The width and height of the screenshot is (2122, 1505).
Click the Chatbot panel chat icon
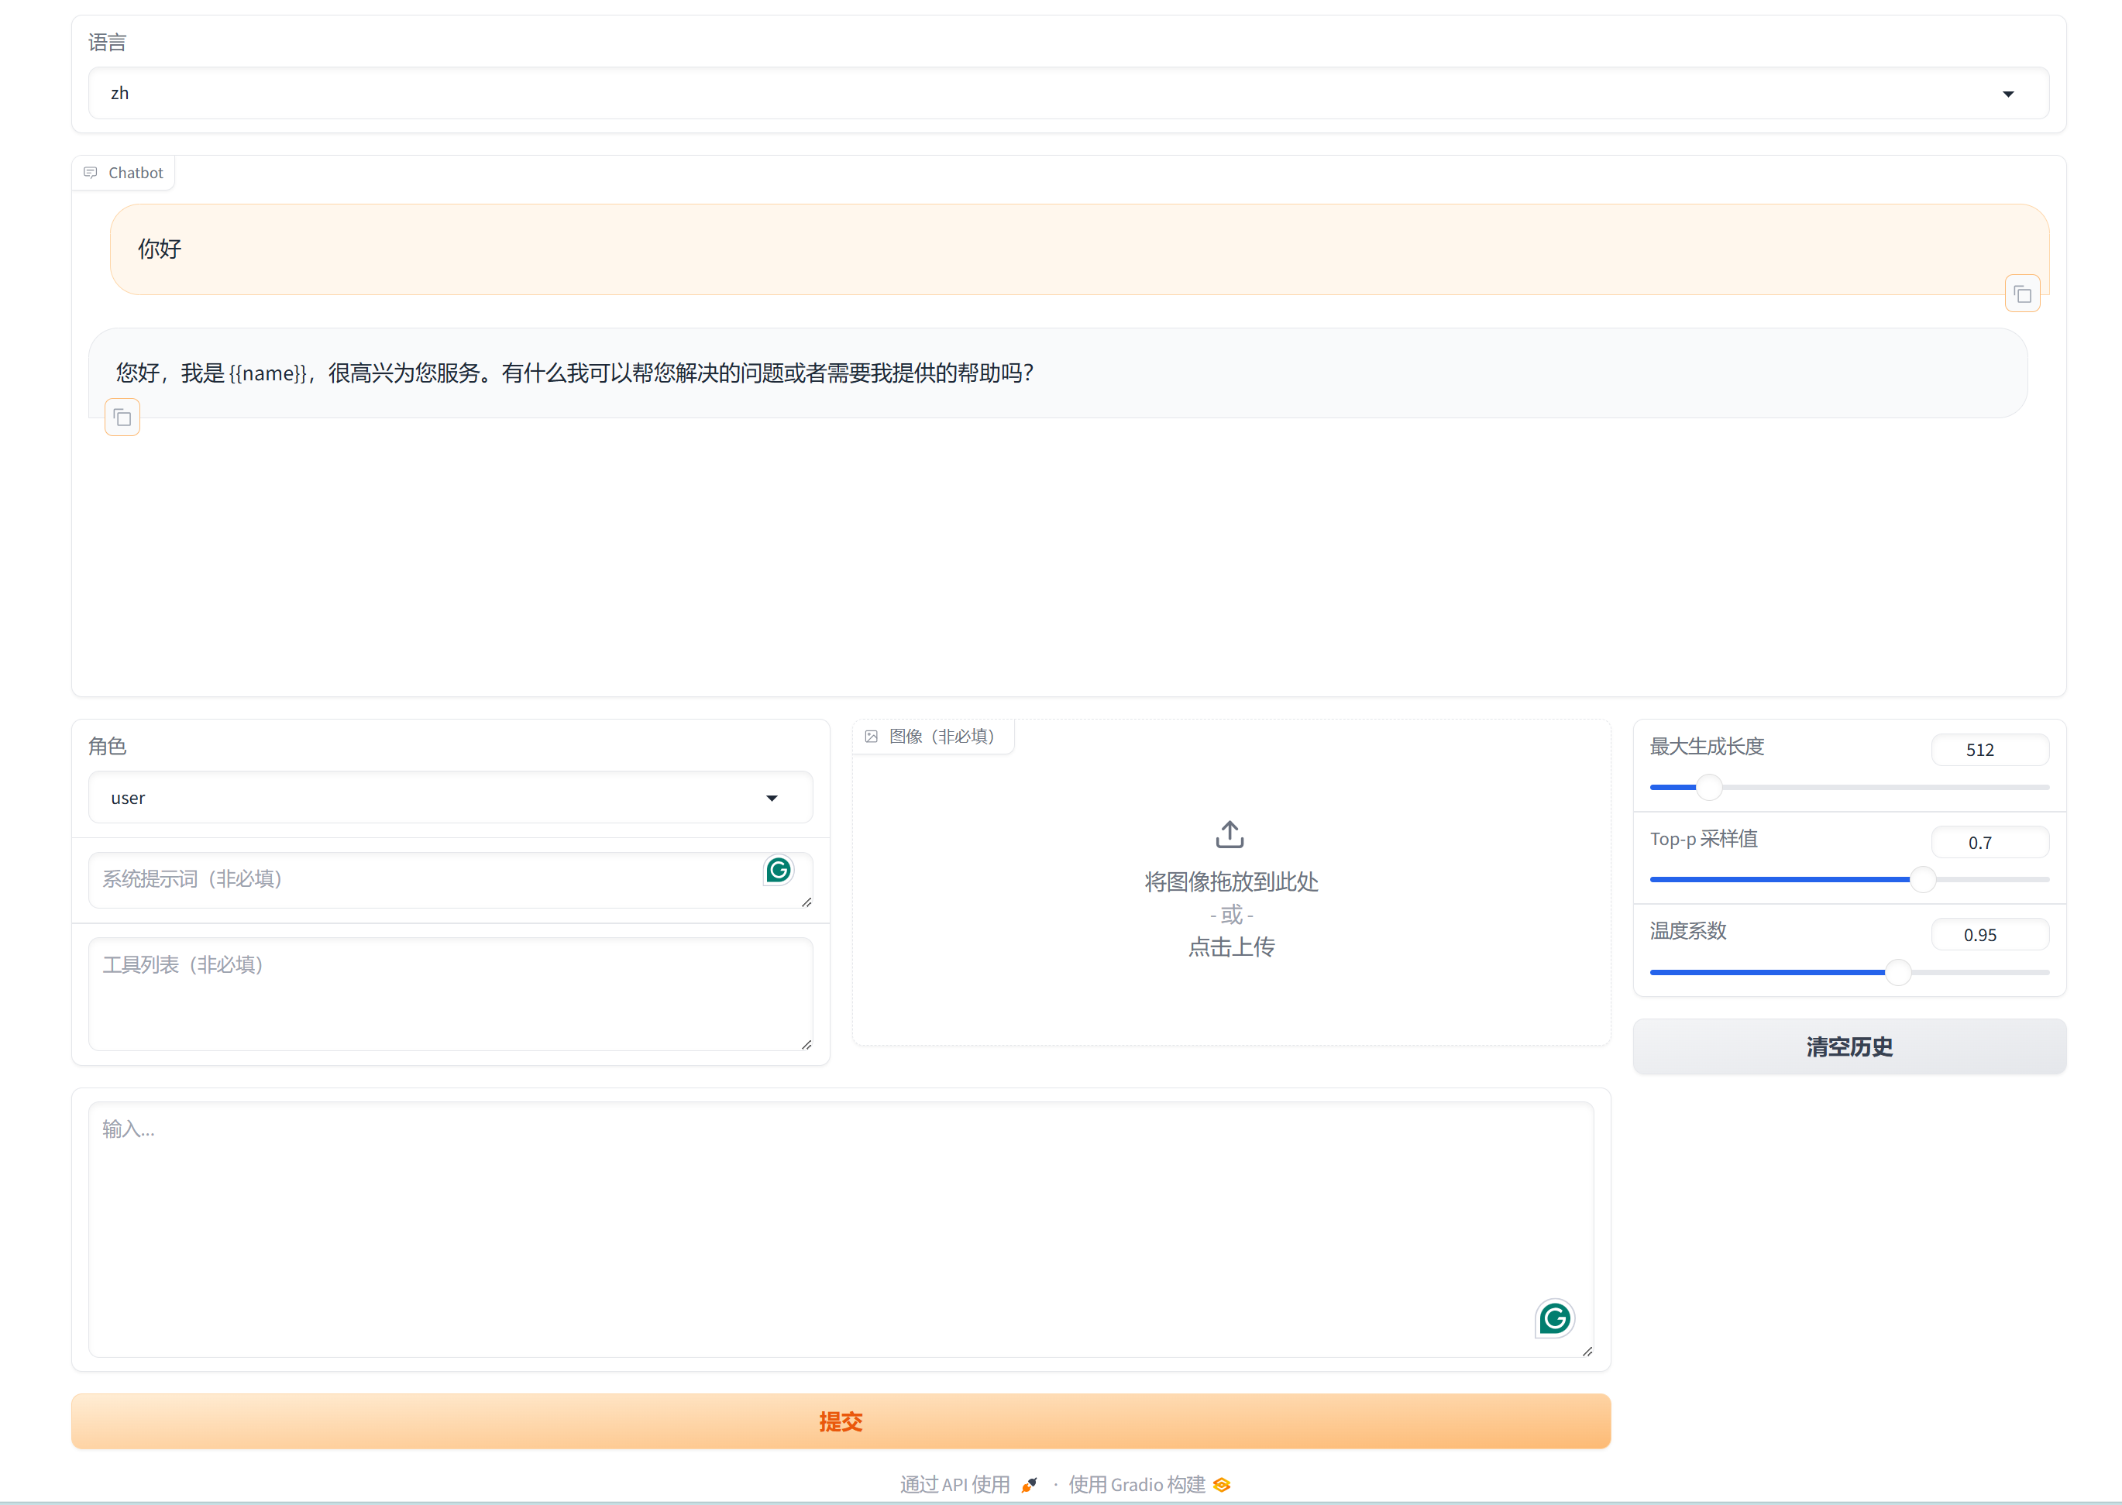click(x=90, y=173)
